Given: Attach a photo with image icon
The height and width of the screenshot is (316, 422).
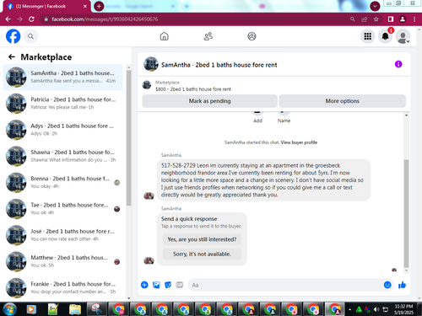Looking at the screenshot, I should (156, 285).
